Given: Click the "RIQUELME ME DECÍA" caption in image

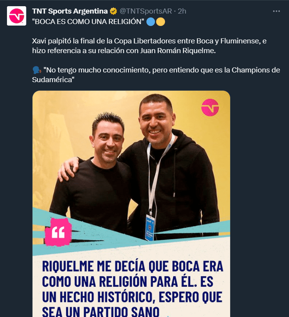Looking at the screenshot, I should click(132, 288).
